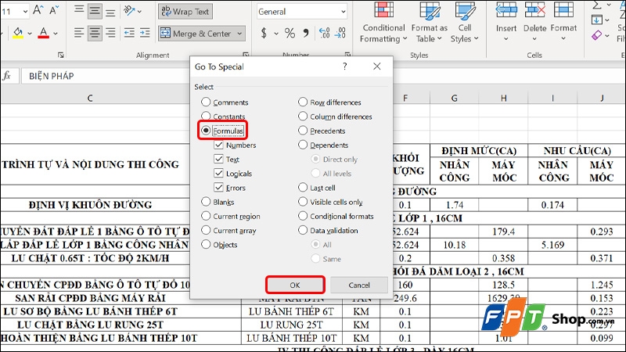Increase decimal places

coord(325,33)
